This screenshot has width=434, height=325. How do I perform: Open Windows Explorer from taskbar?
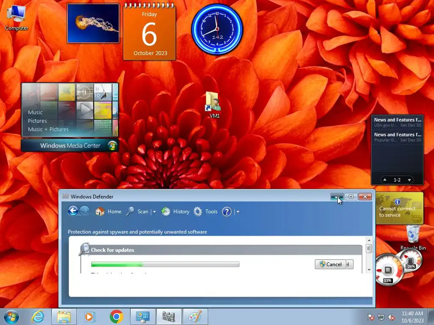click(64, 317)
